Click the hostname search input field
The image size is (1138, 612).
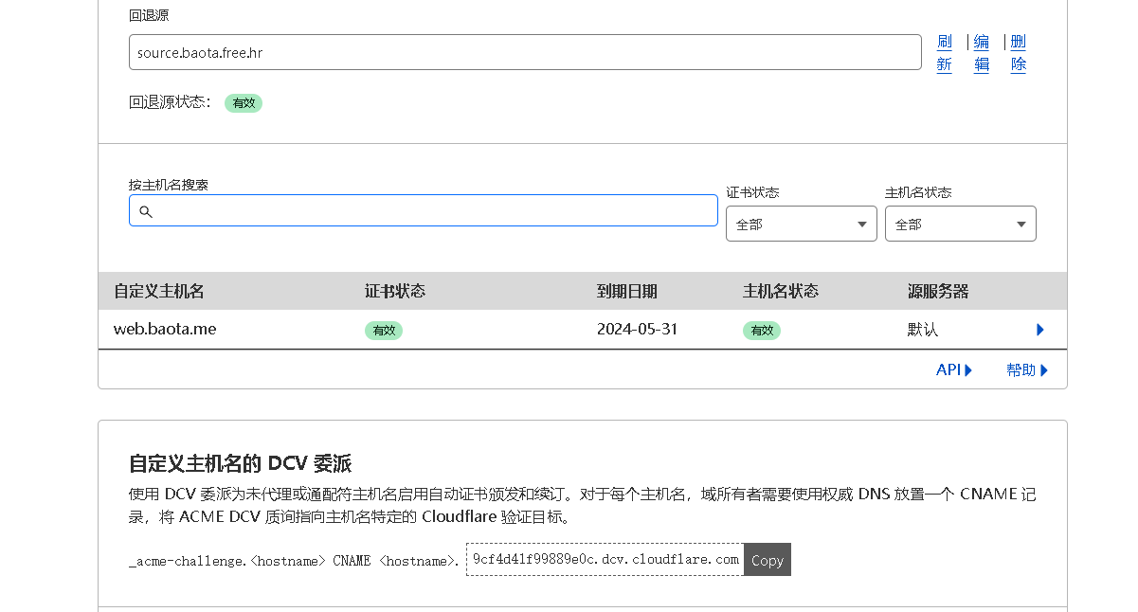click(423, 210)
